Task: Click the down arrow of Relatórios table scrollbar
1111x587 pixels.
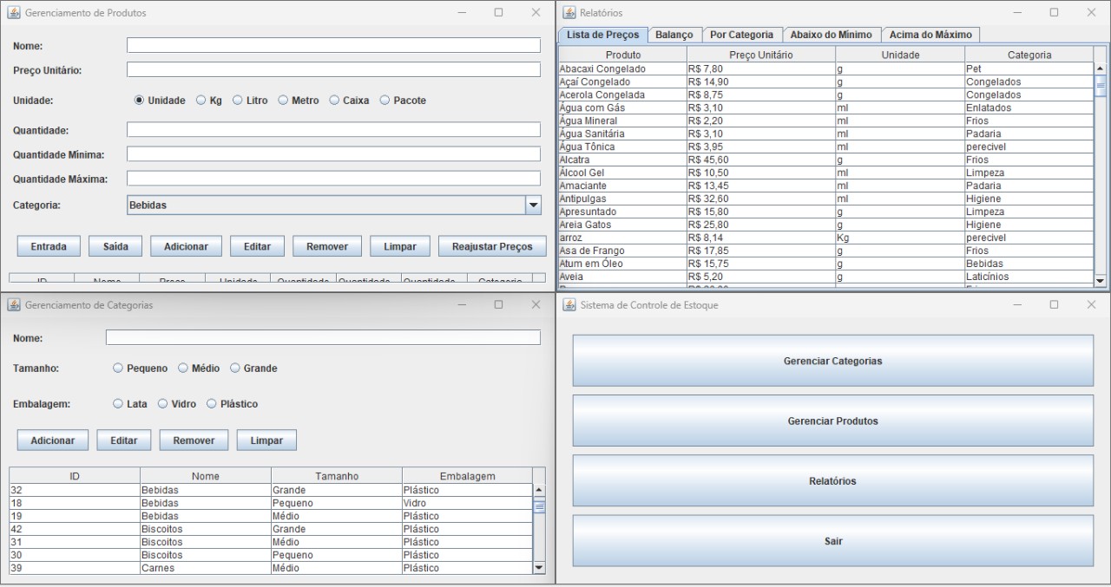Action: click(1101, 280)
